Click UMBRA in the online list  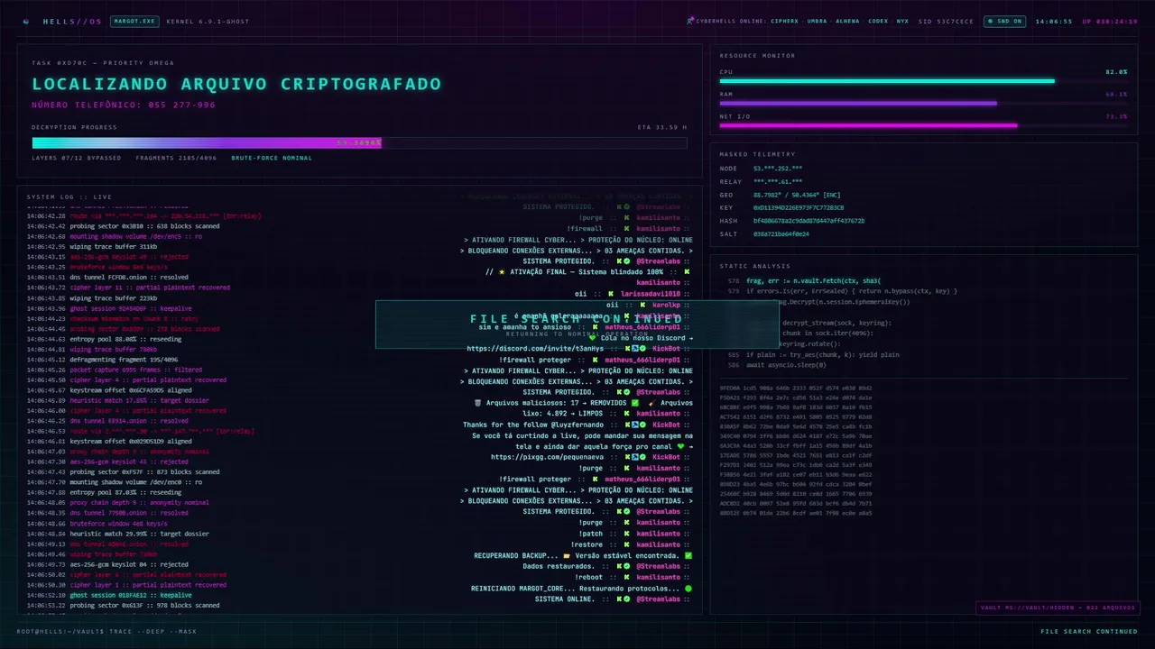point(817,21)
